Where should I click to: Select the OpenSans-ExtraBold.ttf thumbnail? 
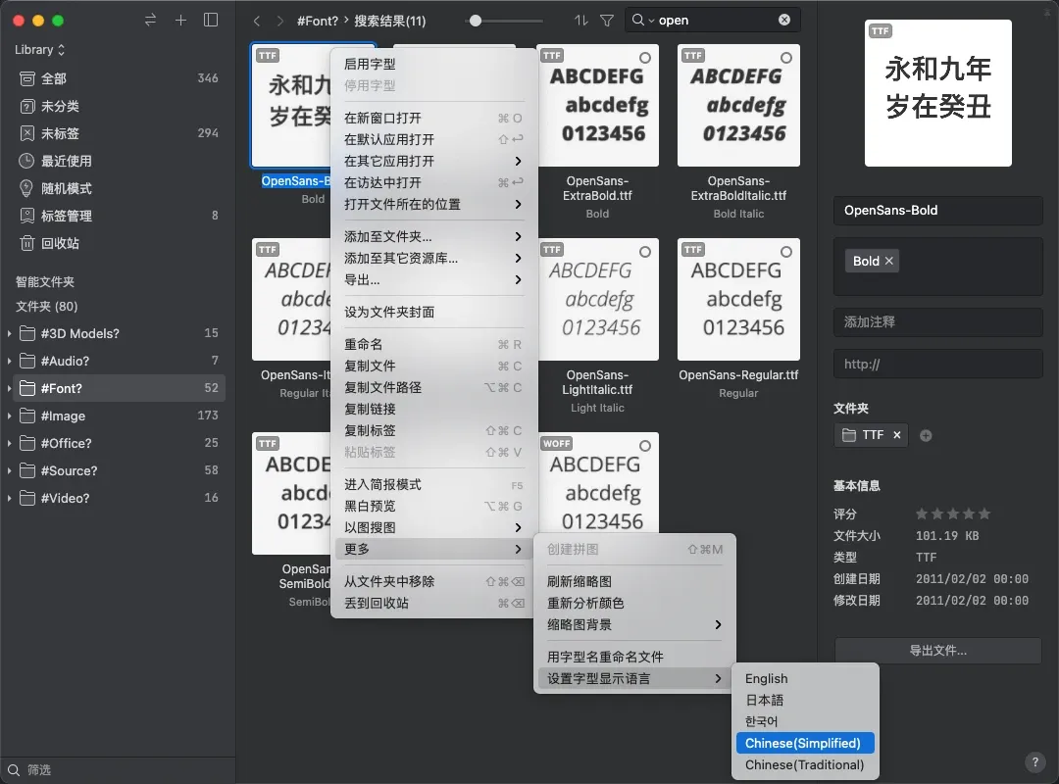pyautogui.click(x=598, y=105)
